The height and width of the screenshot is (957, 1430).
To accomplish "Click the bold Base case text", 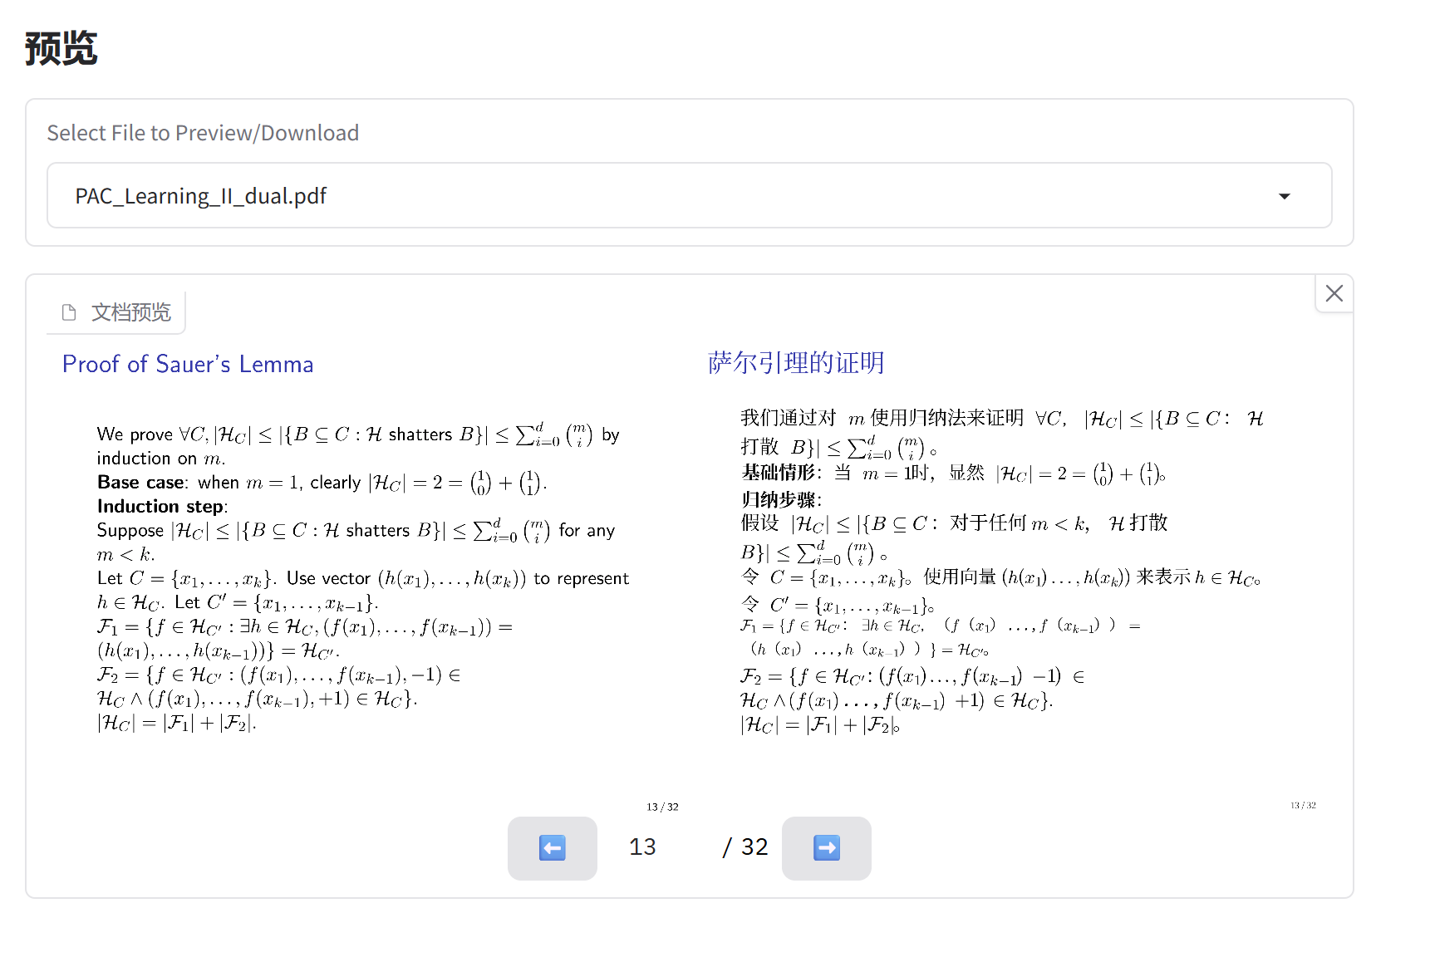I will [x=140, y=483].
